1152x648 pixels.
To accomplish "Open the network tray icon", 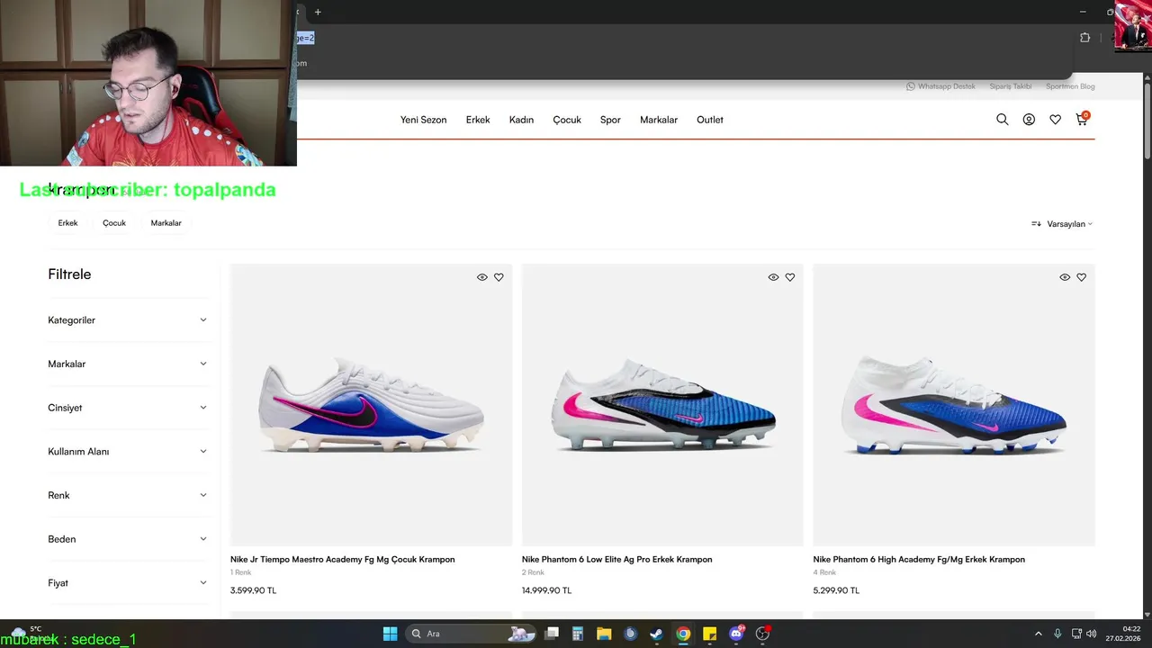I will click(x=1076, y=634).
